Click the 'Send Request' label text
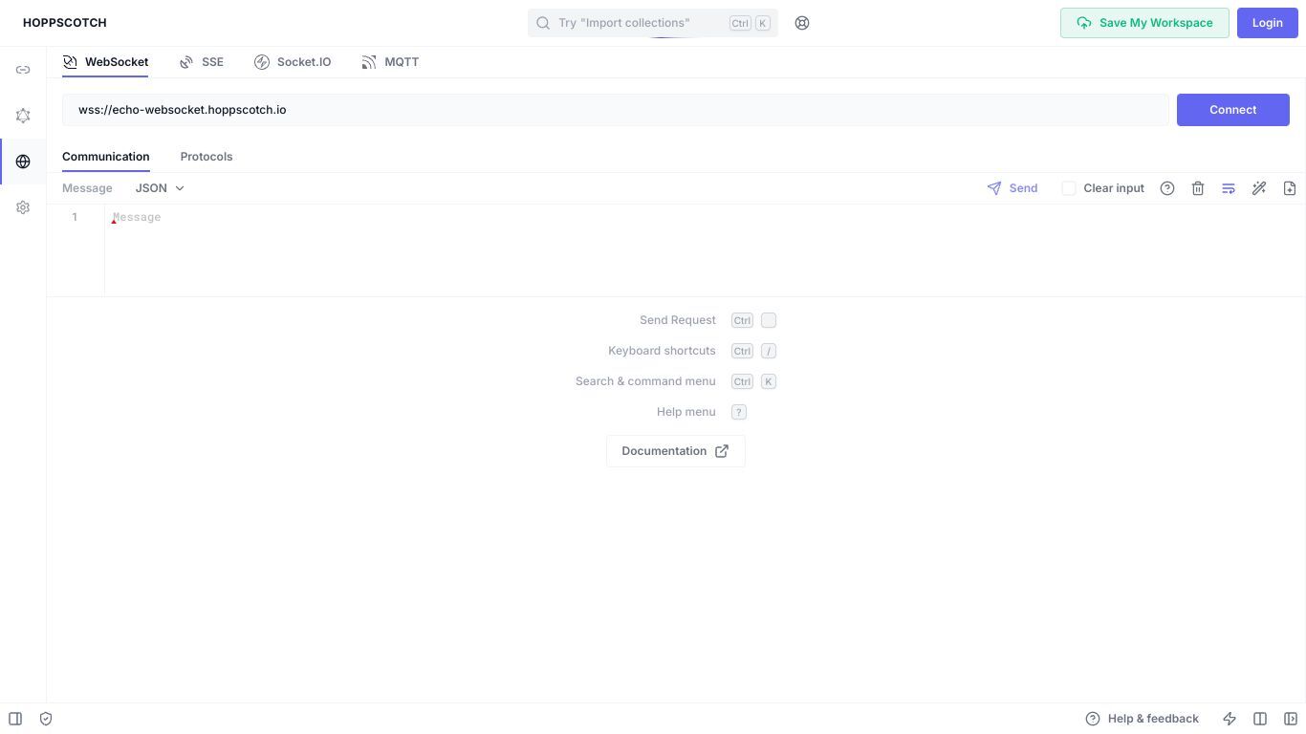The image size is (1306, 734). [678, 320]
